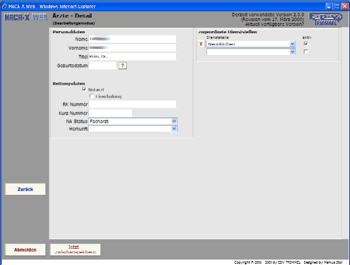Open the NA Status dropdown showing Facharzt
This screenshot has width=350, height=265.
[133, 121]
